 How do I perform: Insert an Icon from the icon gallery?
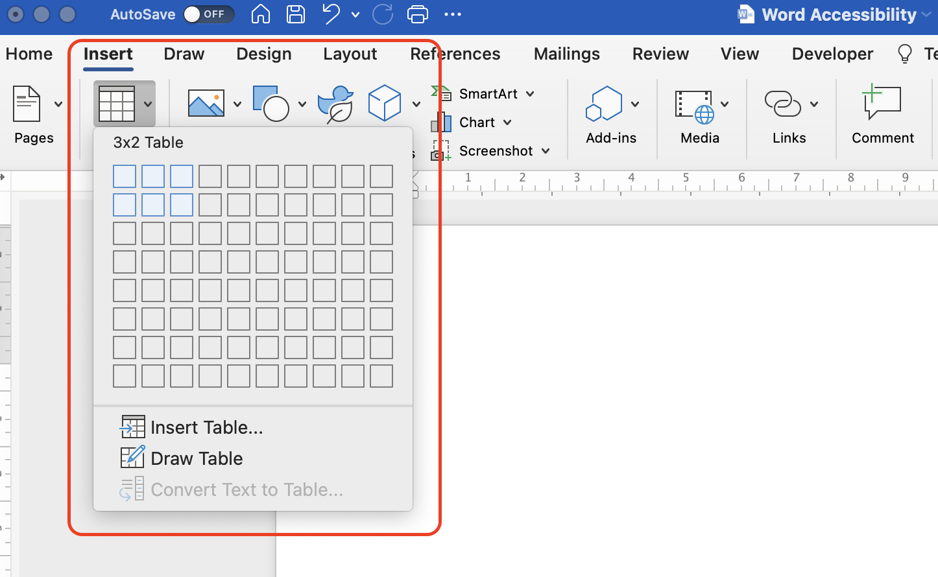[x=335, y=102]
